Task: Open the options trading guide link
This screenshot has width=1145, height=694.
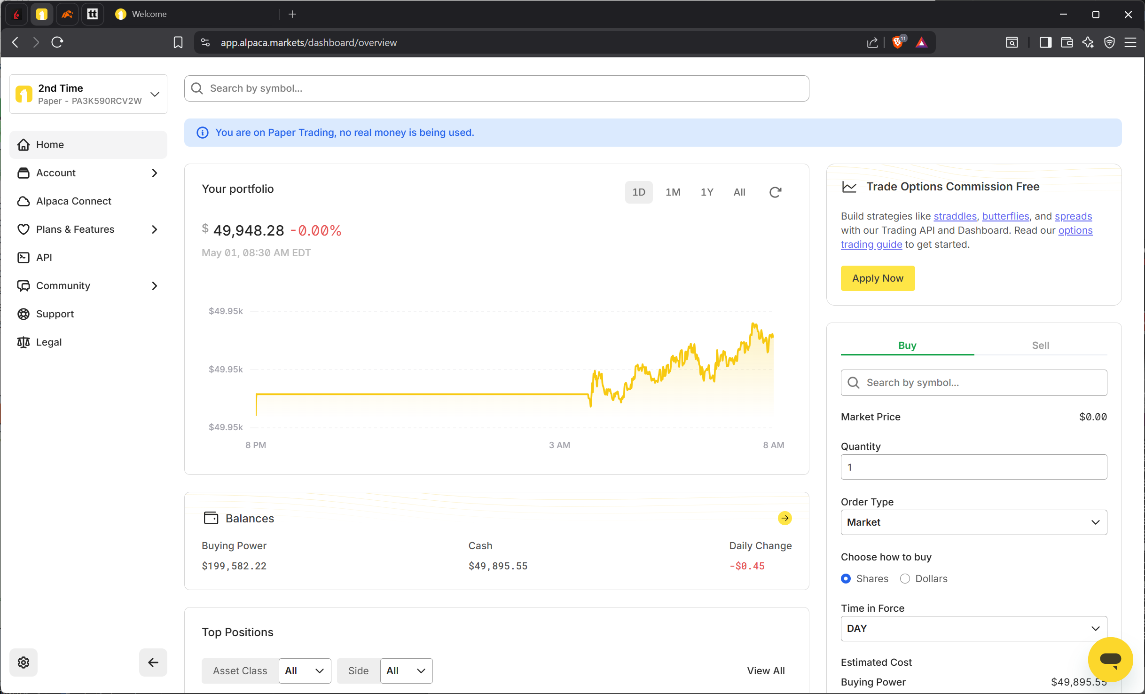Action: click(x=871, y=244)
